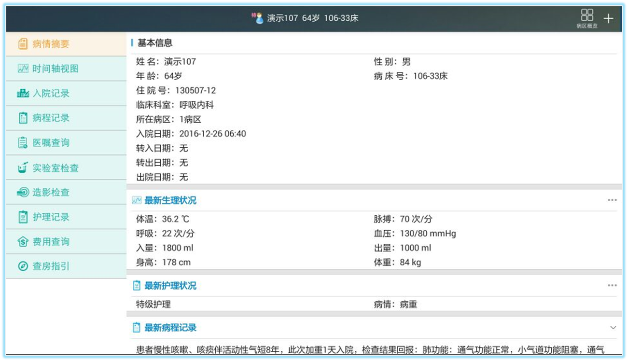Screen dimensions: 628x361
Task: Click the plus icon in top bar
Action: pos(608,19)
